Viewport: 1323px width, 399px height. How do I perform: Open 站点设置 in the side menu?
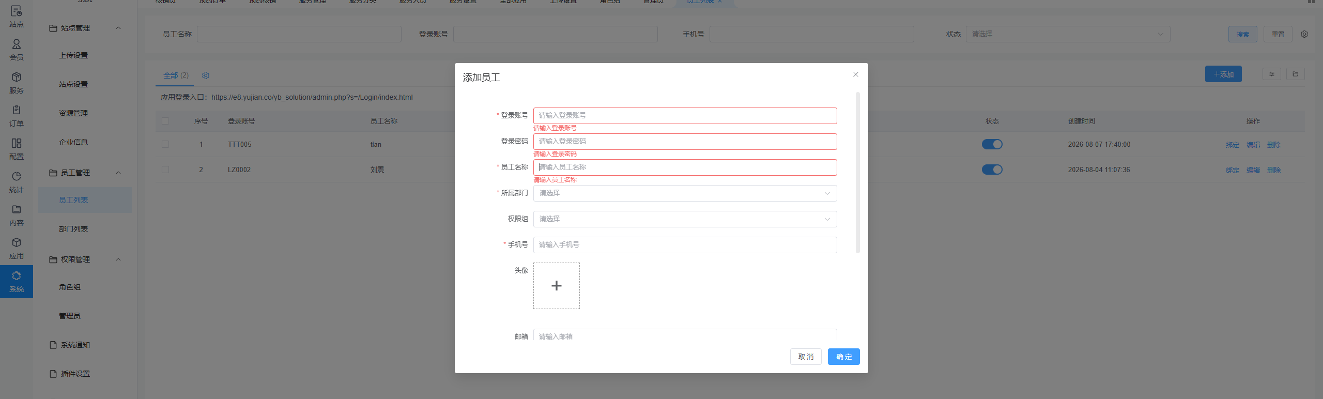tap(73, 84)
